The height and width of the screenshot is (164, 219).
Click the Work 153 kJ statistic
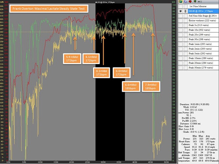point(190,107)
